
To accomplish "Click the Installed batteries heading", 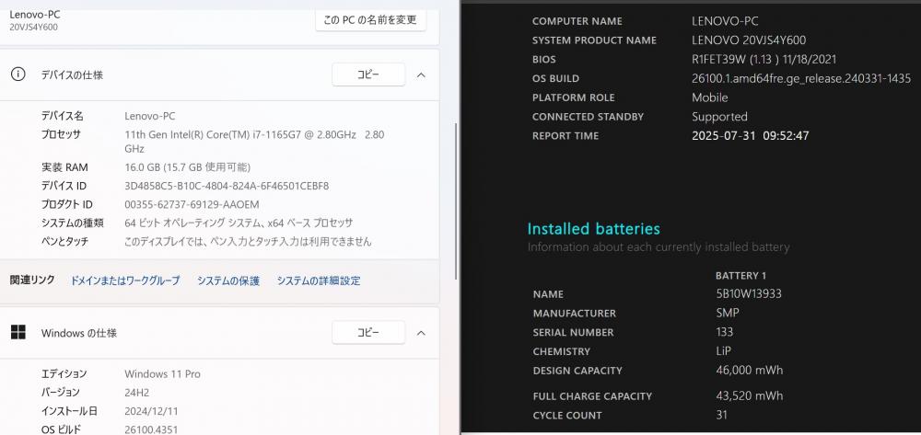I will click(593, 229).
